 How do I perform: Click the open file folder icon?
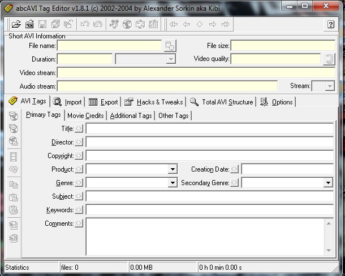point(16,24)
